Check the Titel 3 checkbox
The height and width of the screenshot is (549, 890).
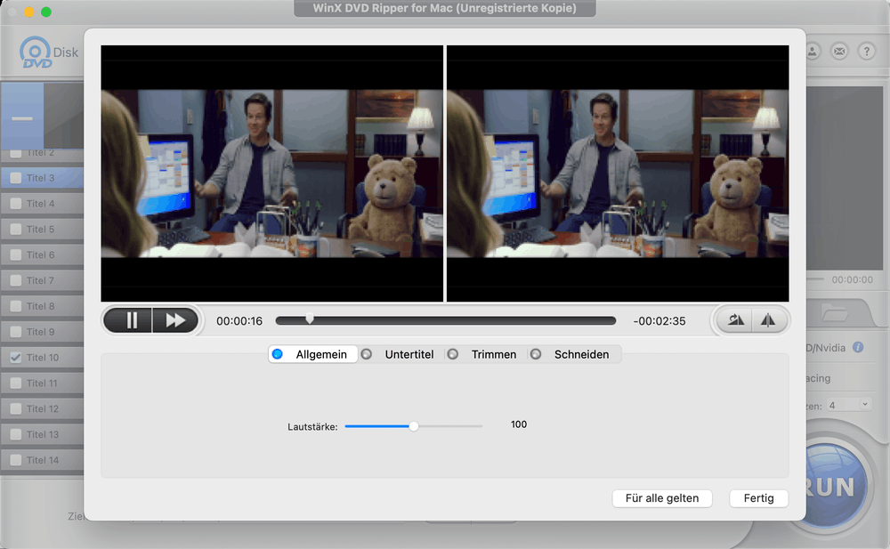tap(16, 178)
